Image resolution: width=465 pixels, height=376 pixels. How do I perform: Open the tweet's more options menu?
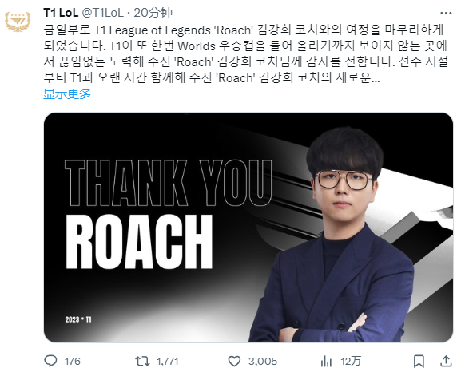click(446, 13)
